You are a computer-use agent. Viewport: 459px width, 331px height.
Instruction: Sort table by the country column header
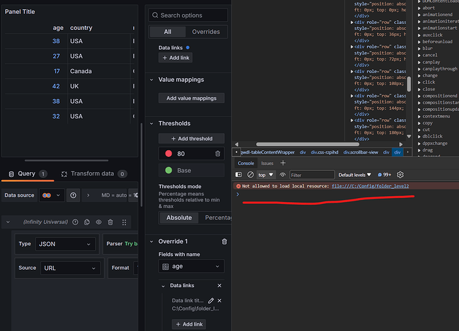81,28
